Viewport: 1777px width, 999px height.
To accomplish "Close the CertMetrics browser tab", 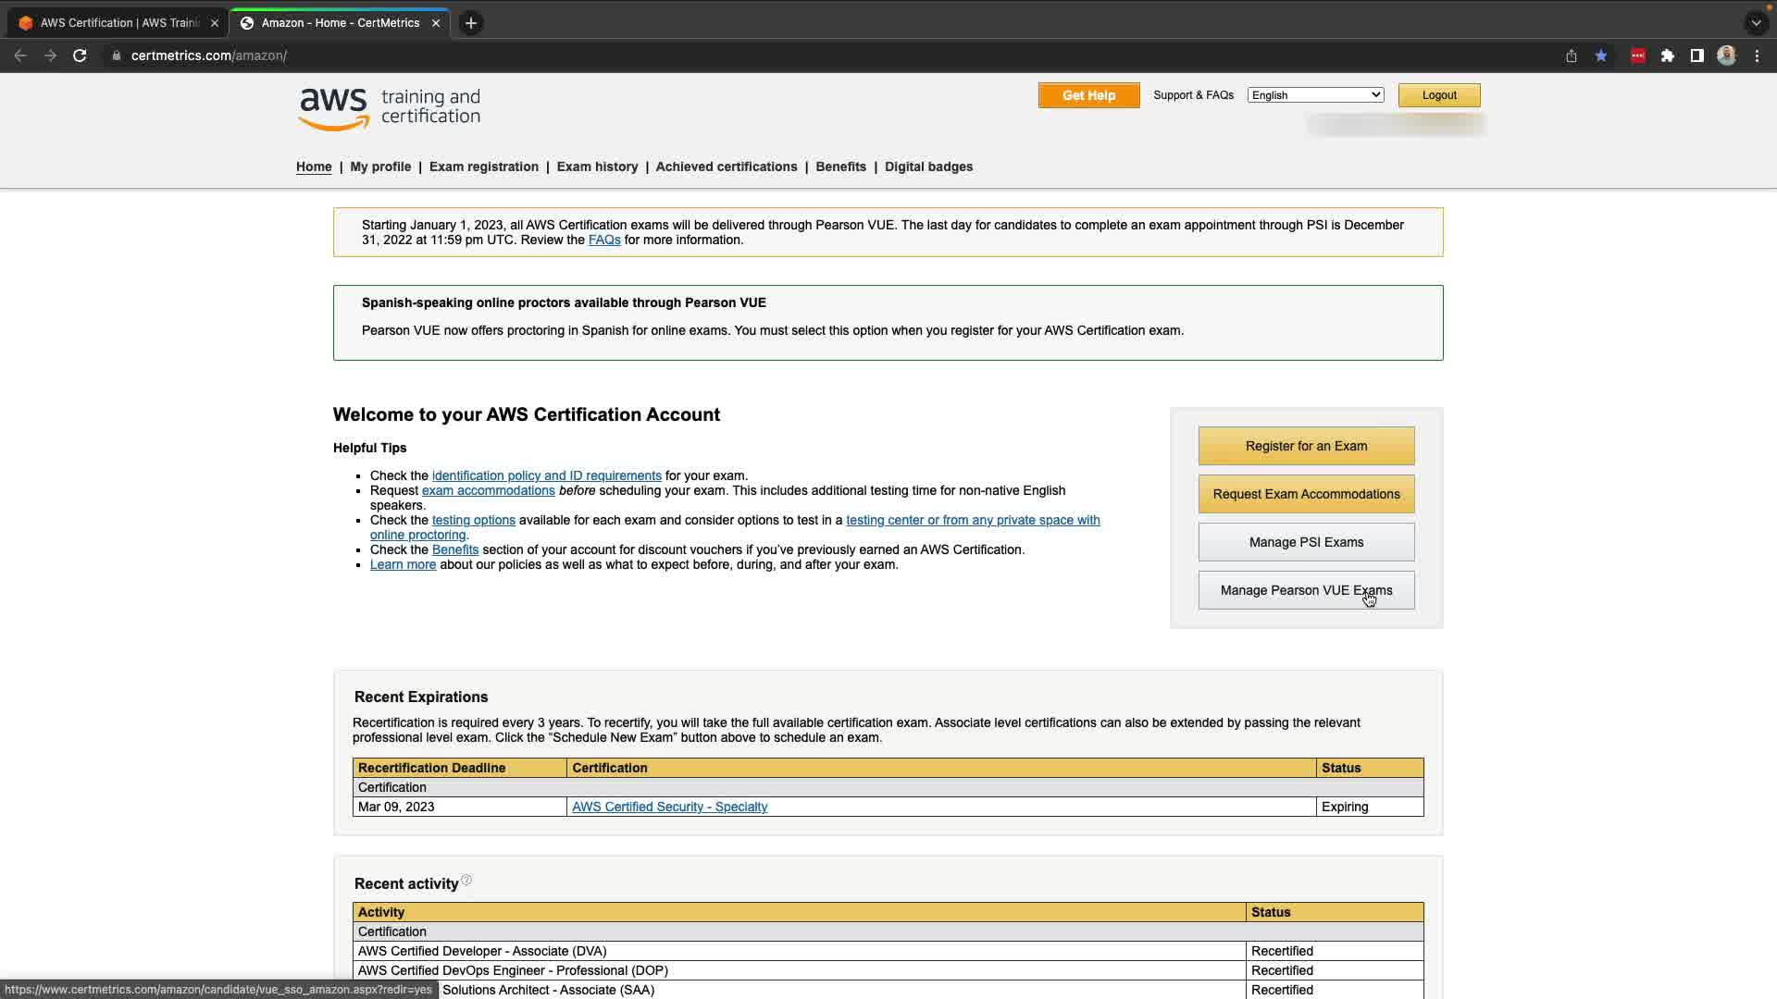I will point(435,23).
